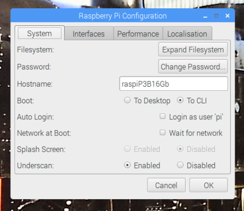Viewport: 244px width, 211px height.
Task: Select boot To Desktop radio button
Action: pos(127,100)
